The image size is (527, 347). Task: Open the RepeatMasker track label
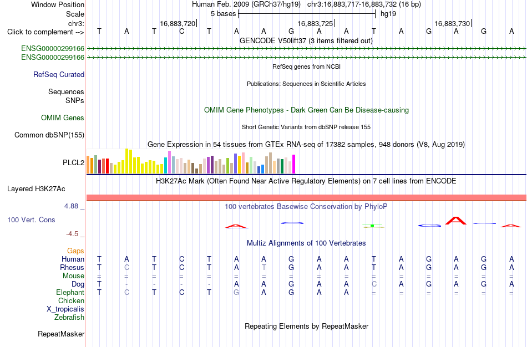[61, 334]
